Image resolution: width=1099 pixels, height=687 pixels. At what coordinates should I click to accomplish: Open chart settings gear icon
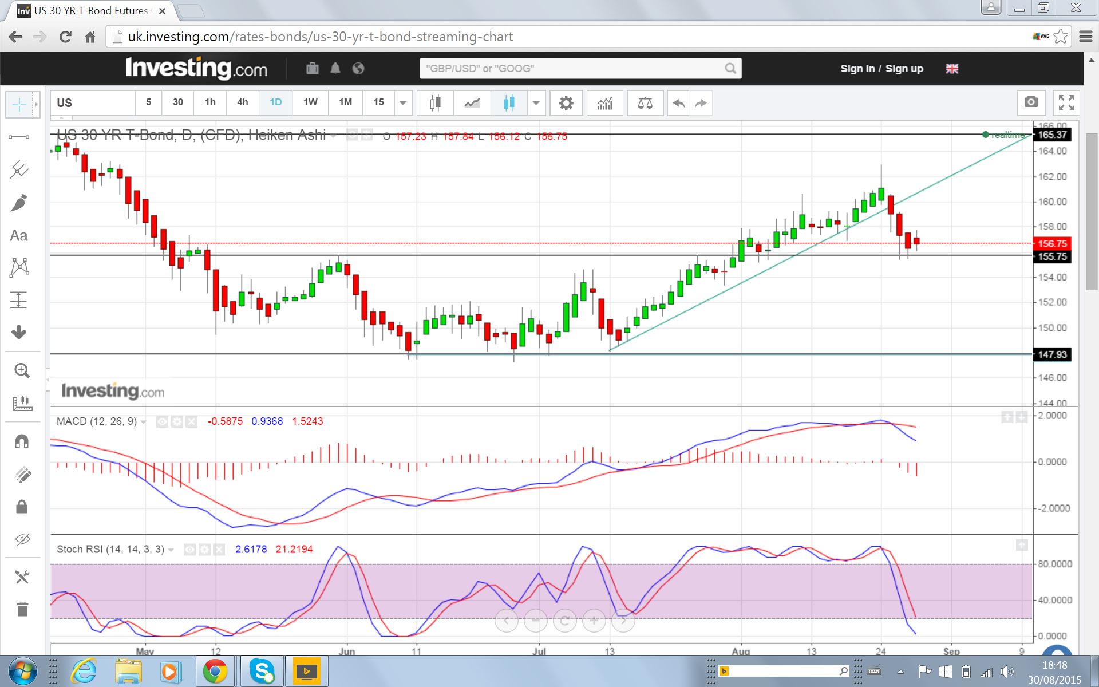(566, 103)
